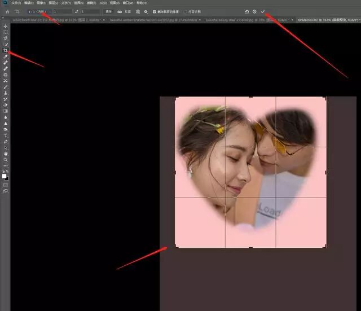Select the Hand tool
This screenshot has height=311, width=361.
(x=6, y=154)
